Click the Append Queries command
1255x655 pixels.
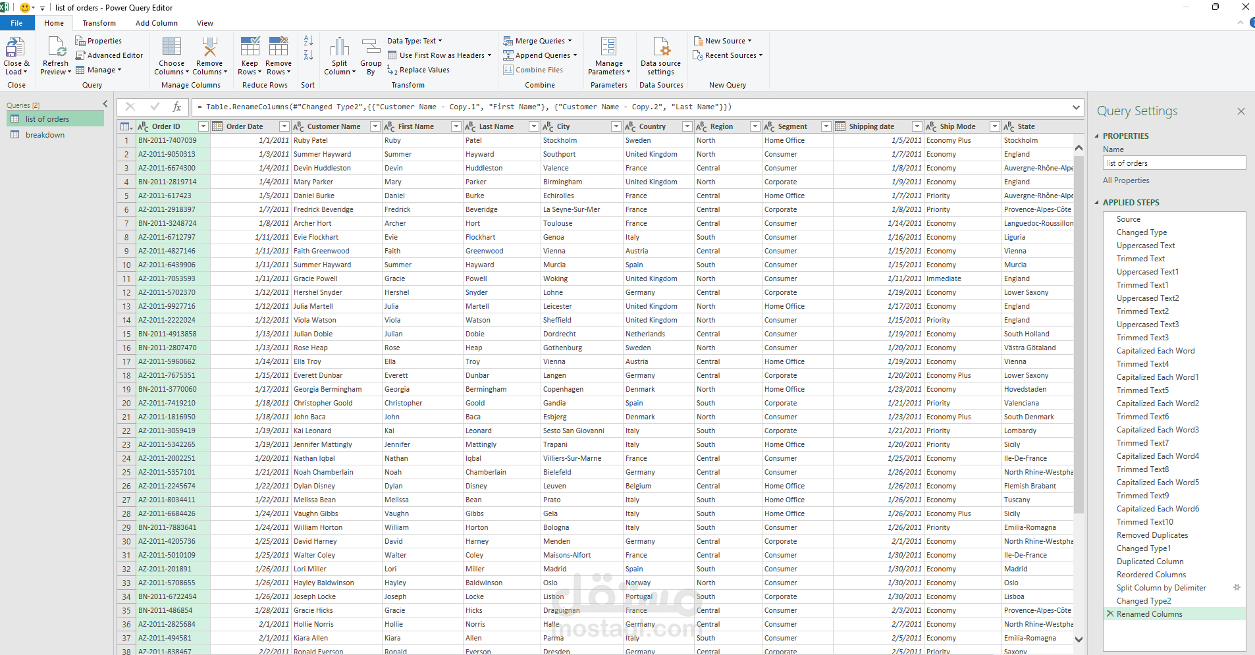point(540,55)
